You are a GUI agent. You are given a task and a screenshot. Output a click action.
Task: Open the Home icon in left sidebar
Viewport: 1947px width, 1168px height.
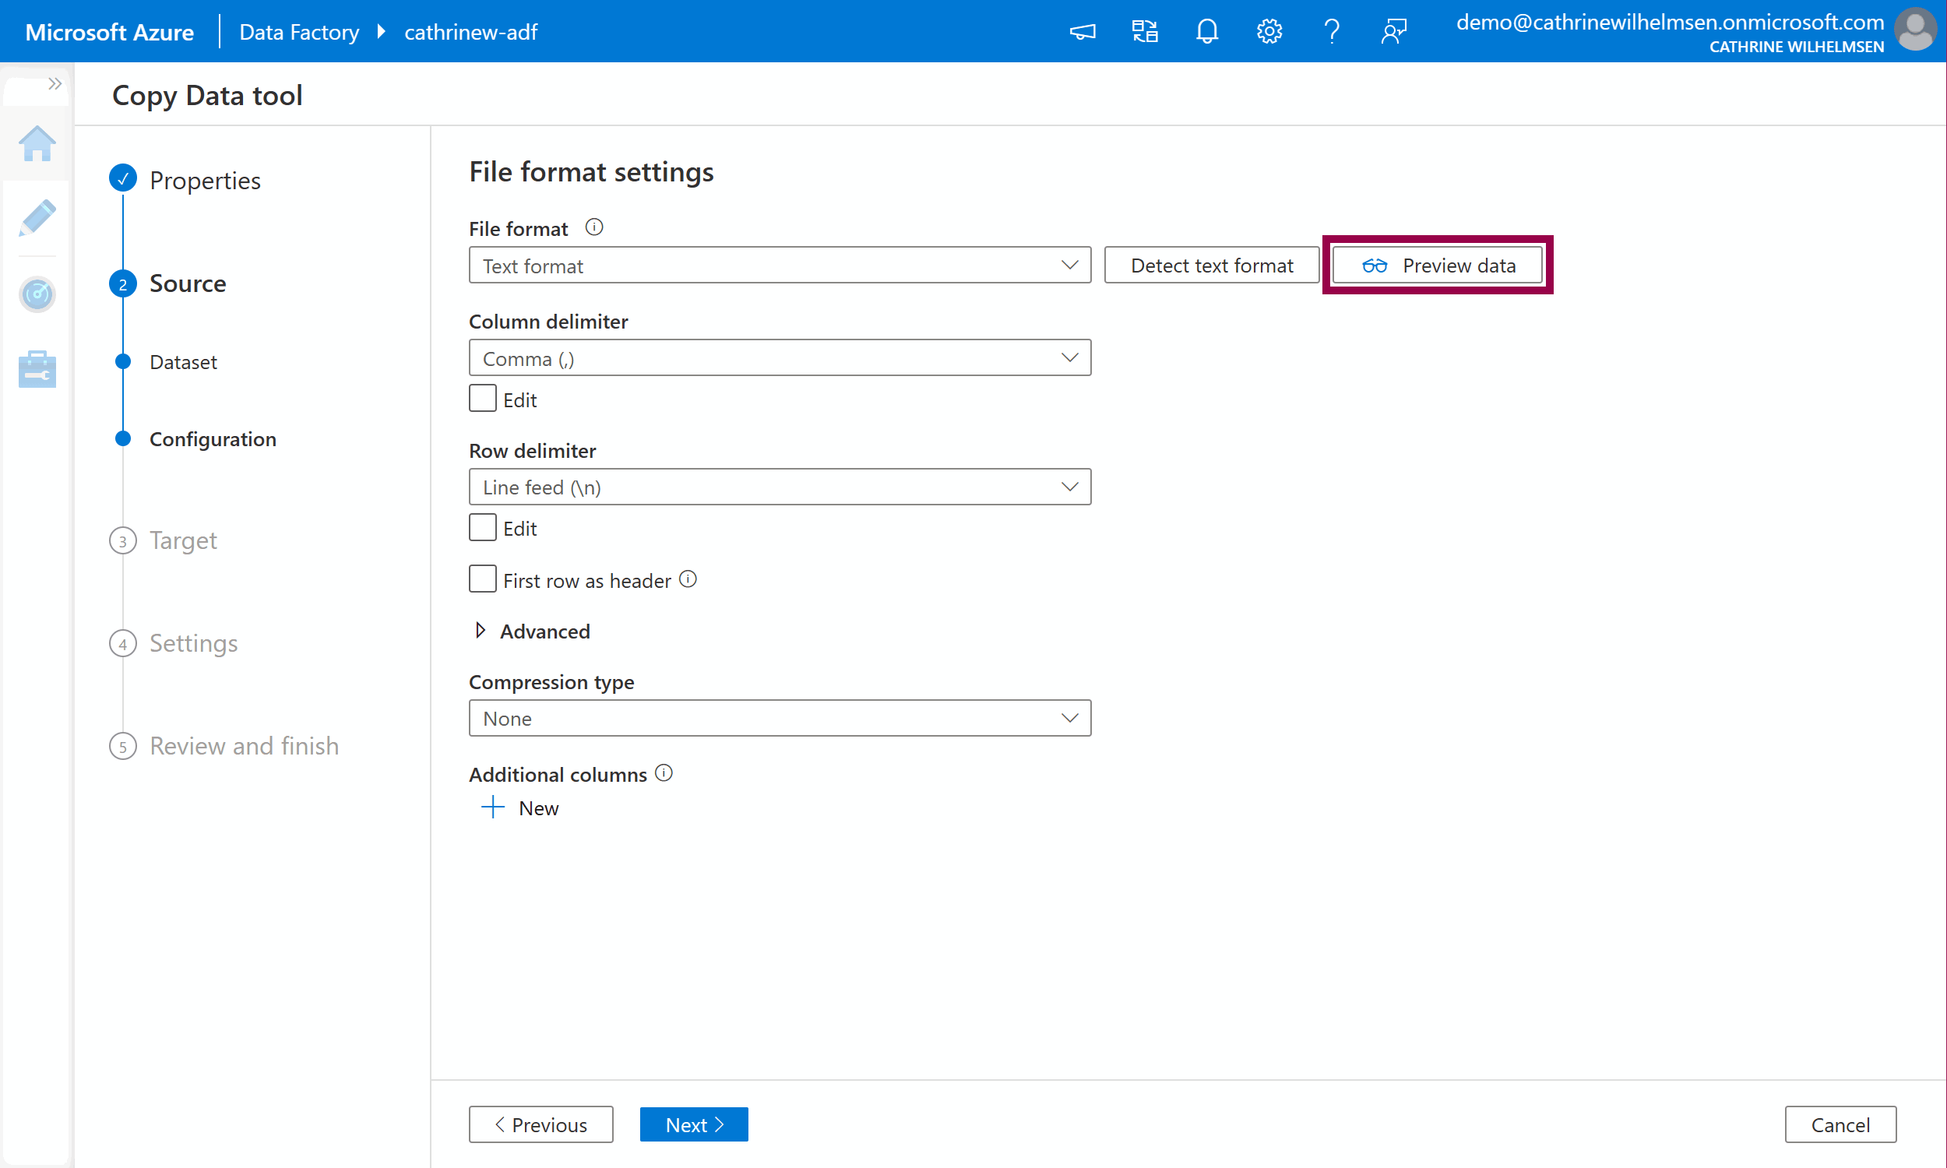click(37, 145)
